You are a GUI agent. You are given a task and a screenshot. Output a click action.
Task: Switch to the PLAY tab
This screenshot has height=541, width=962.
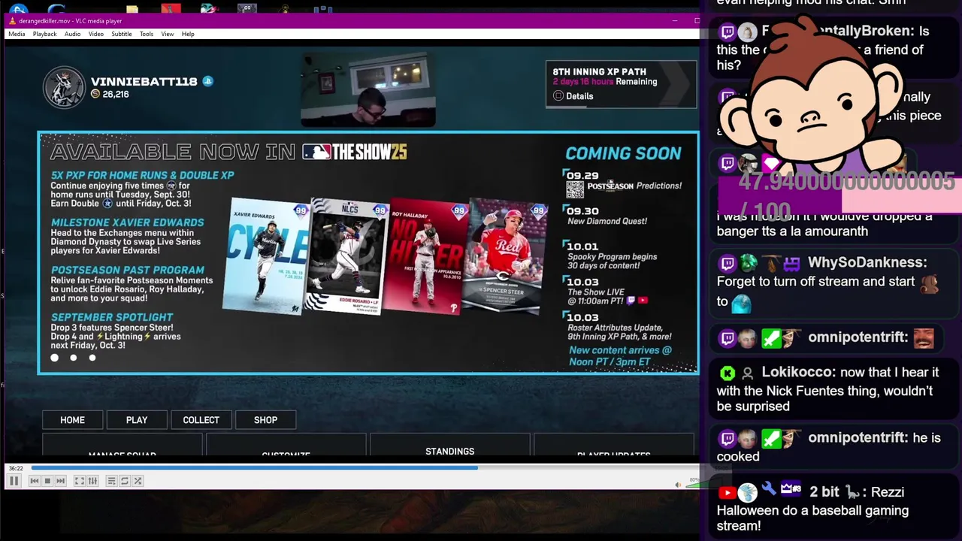[137, 420]
